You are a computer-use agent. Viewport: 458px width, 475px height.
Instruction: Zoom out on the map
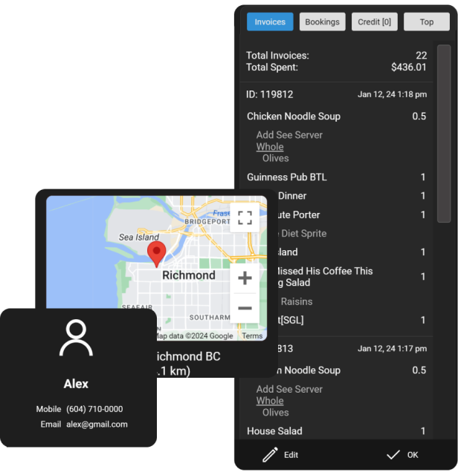pyautogui.click(x=245, y=308)
